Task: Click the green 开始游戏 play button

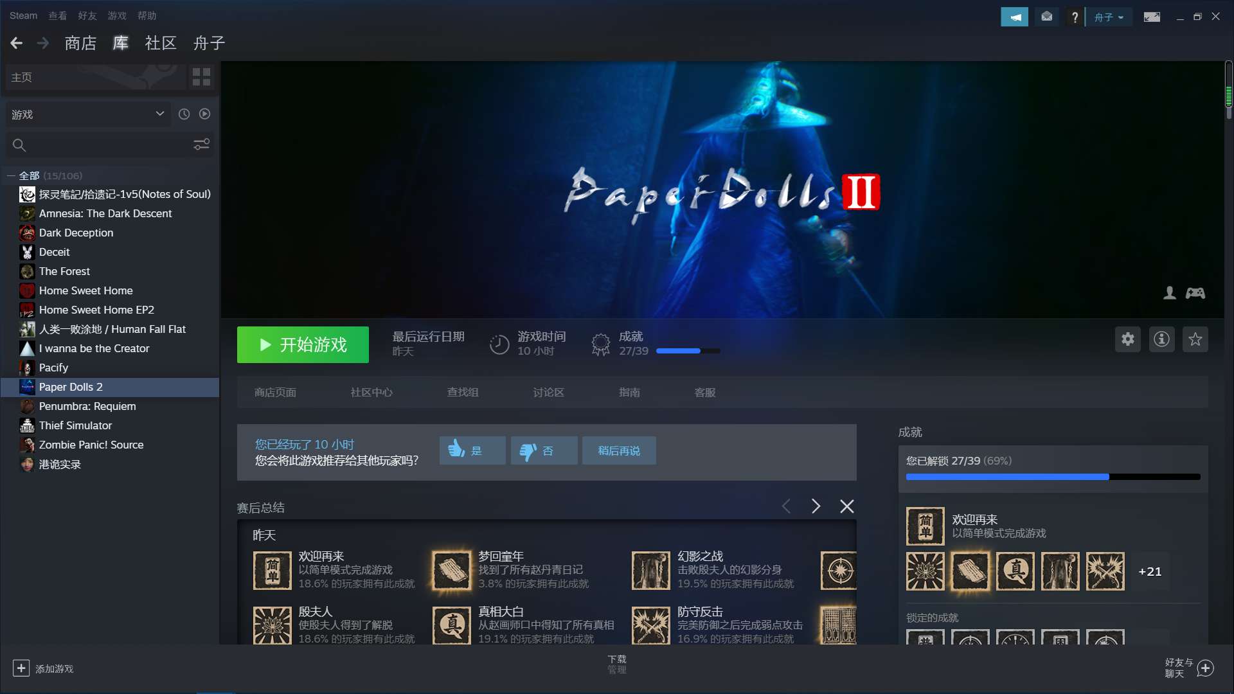Action: 303,345
